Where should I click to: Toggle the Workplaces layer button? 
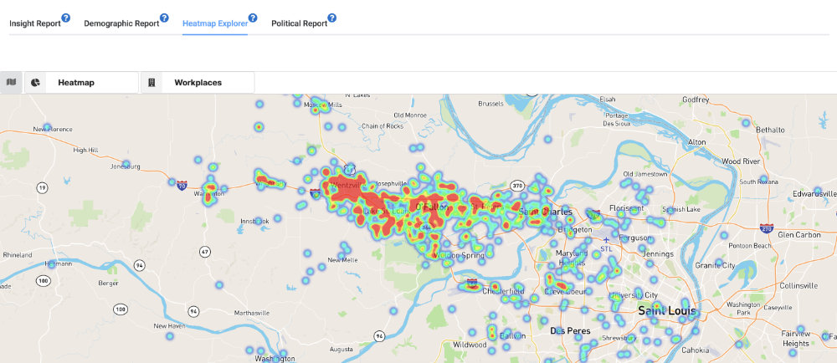pyautogui.click(x=197, y=83)
